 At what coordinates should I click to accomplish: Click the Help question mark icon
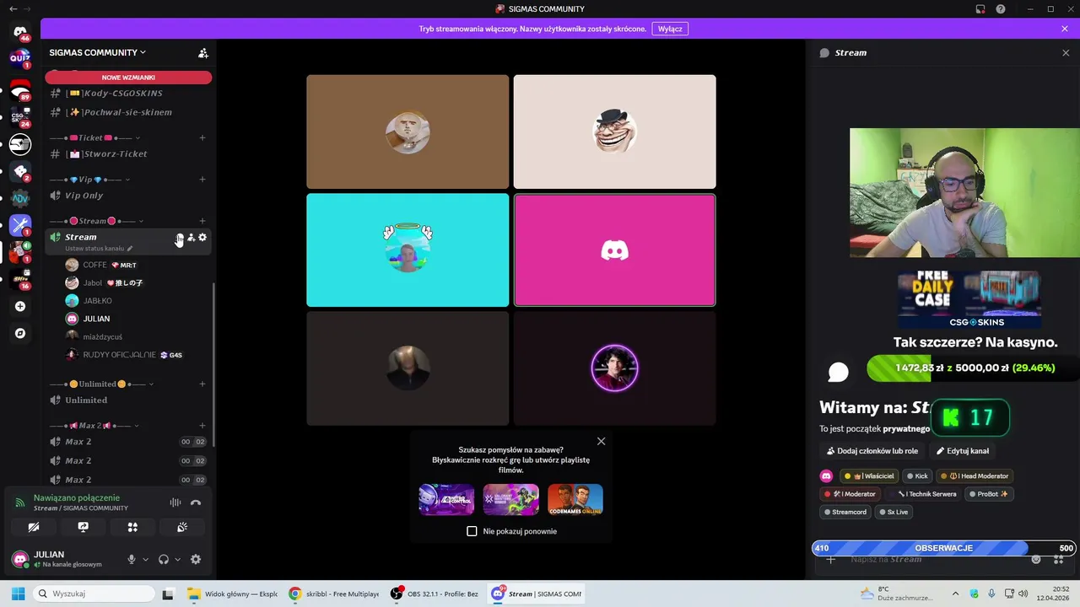click(1001, 9)
